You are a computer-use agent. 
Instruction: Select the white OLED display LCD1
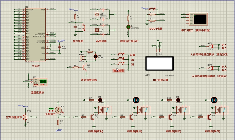click(159, 63)
